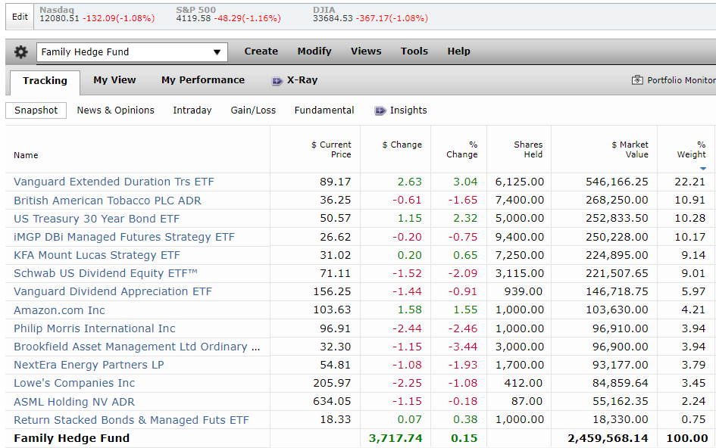
Task: Click the Insights premium icon
Action: click(380, 110)
